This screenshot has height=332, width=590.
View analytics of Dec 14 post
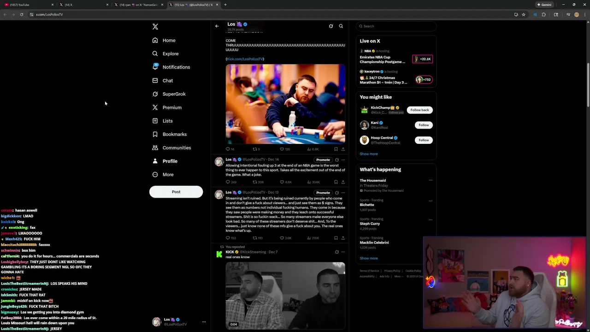(313, 182)
